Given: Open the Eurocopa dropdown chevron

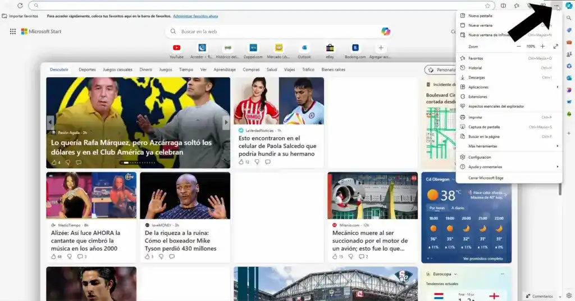Looking at the screenshot, I should coord(455,274).
